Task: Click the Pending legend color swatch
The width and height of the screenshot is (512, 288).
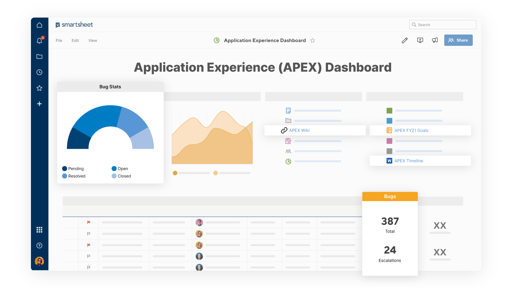Action: pyautogui.click(x=64, y=169)
